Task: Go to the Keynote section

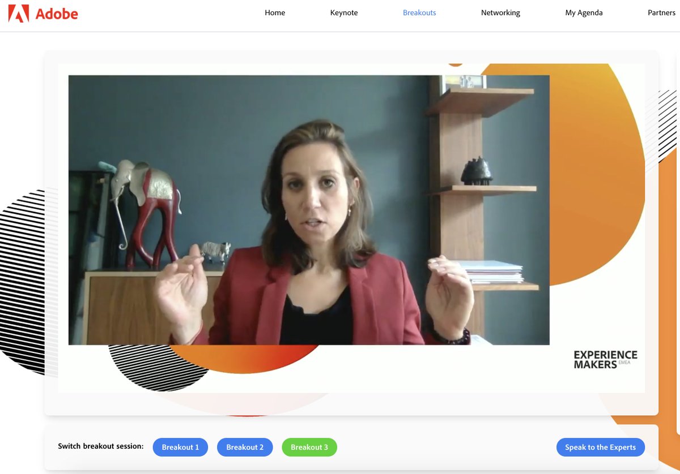Action: 344,12
